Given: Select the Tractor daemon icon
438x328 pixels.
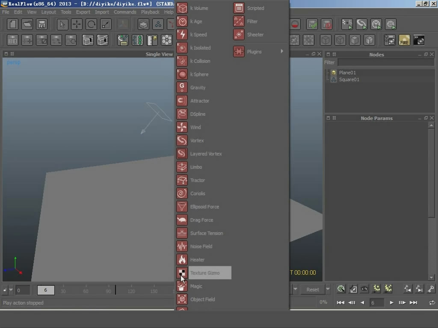Looking at the screenshot, I should (182, 180).
